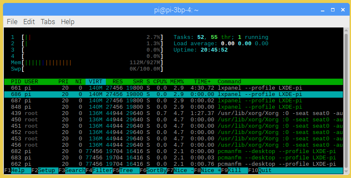Select the pcmanfm process row with PID 662
This screenshot has width=351, height=178.
(169, 164)
